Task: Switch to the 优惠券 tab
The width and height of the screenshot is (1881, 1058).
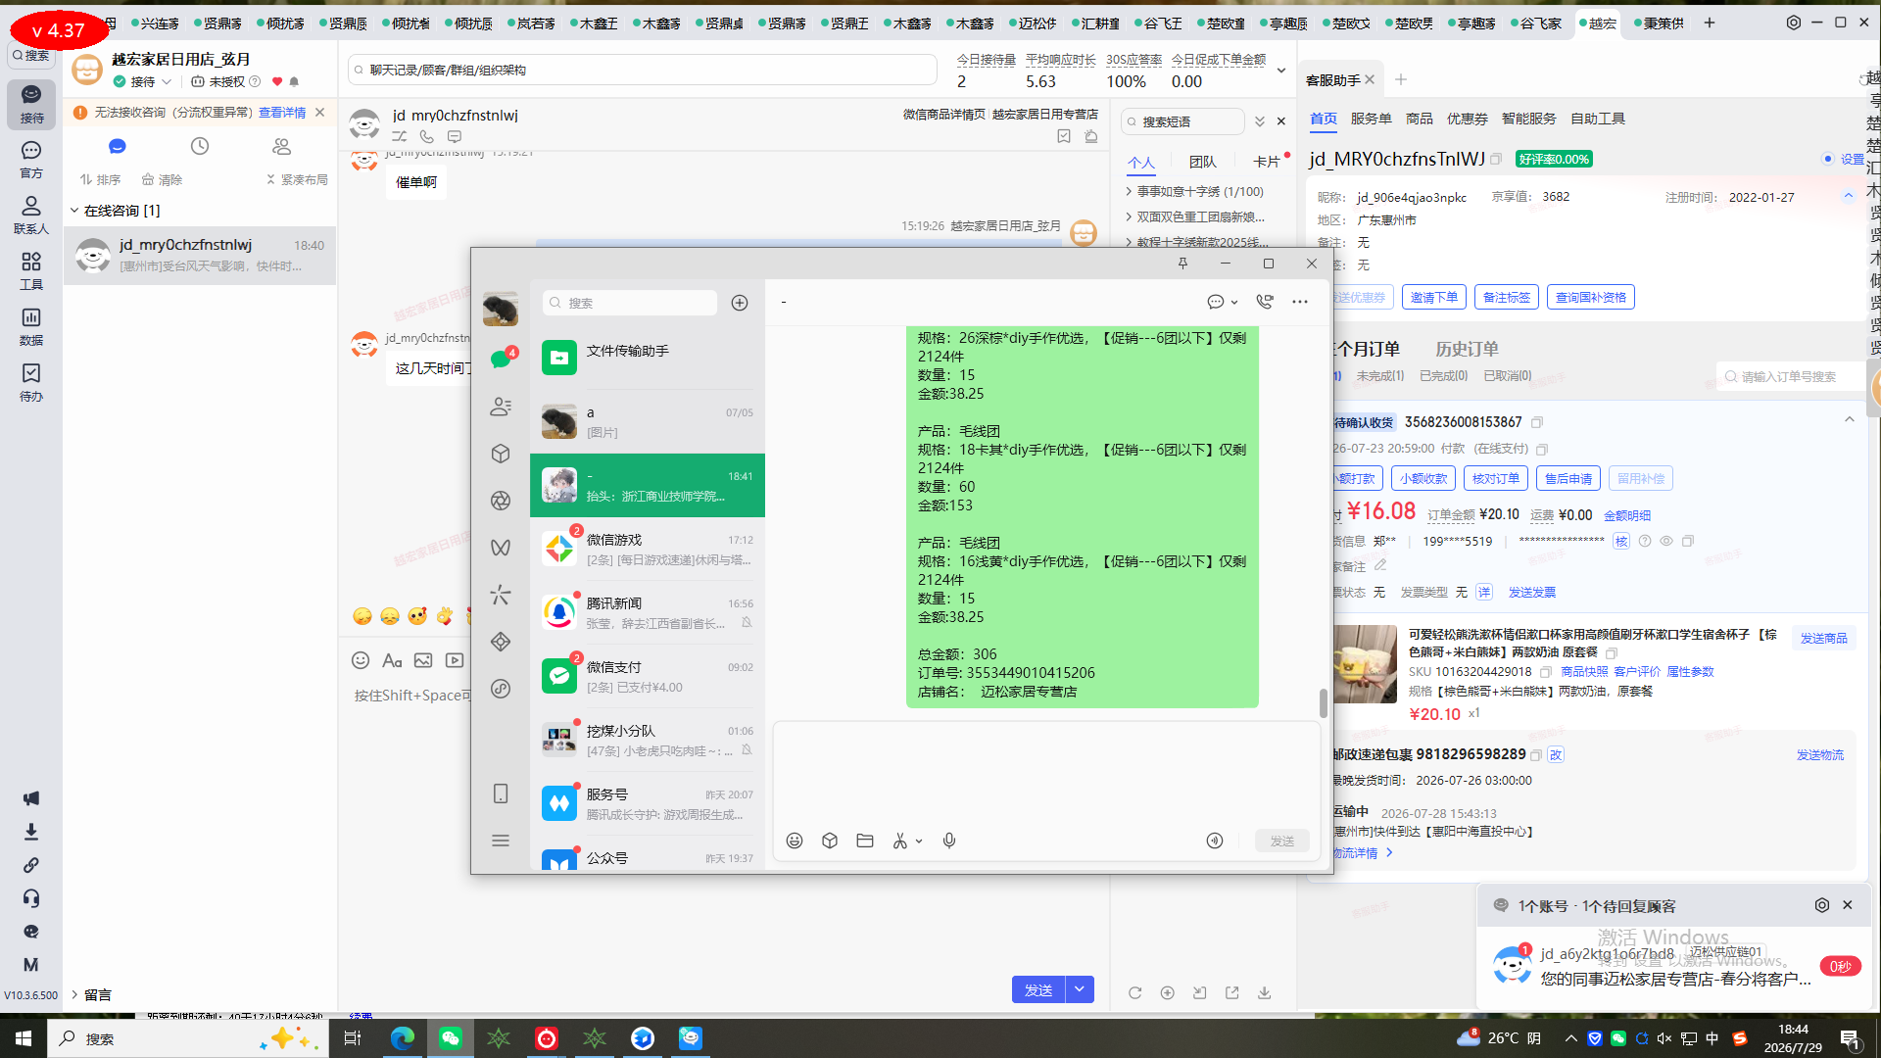Action: coord(1467,119)
